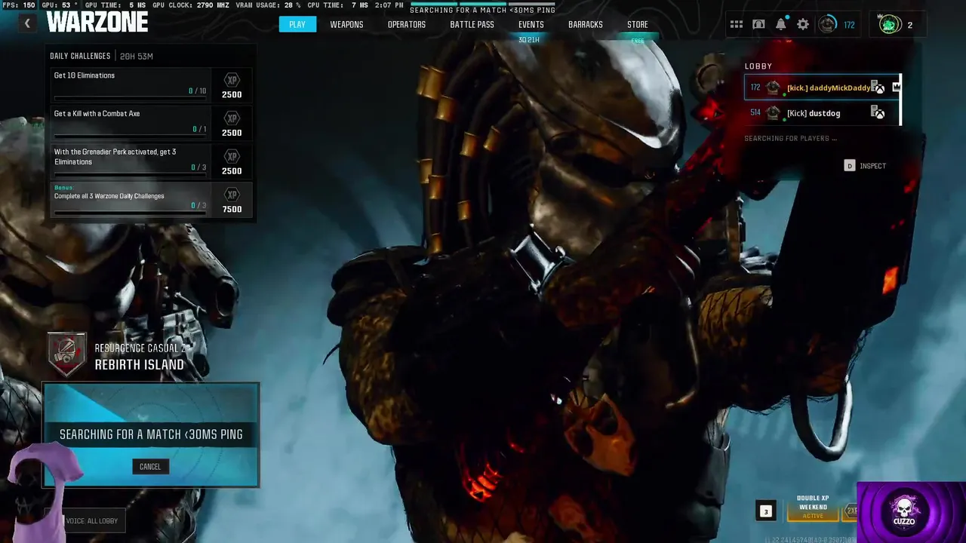This screenshot has height=543, width=966.
Task: Click daddyMickDaddy's rank emblem in the lobby
Action: (773, 88)
